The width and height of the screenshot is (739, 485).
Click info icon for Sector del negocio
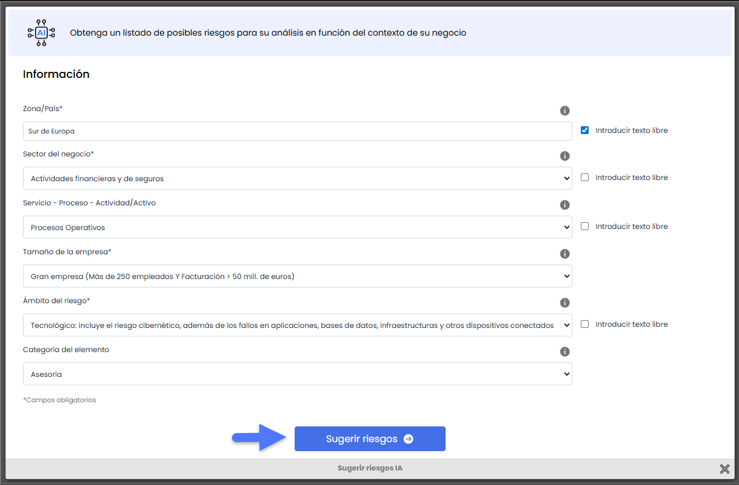[565, 156]
